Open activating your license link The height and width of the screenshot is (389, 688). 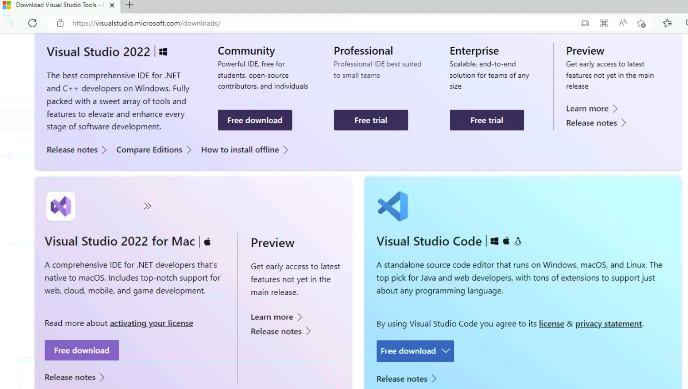coord(151,323)
